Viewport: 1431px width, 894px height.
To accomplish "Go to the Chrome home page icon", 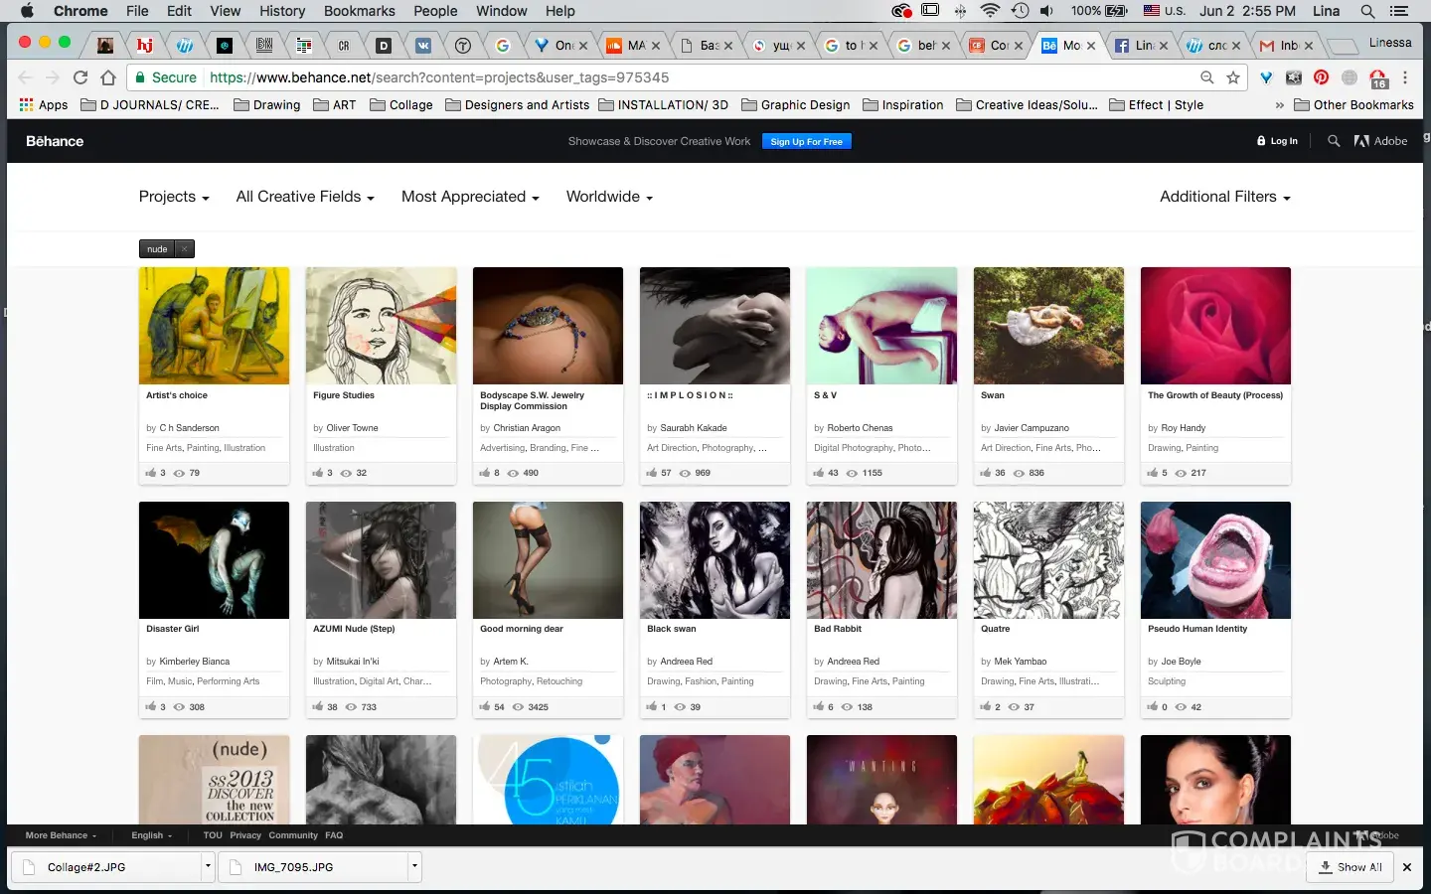I will pos(108,77).
